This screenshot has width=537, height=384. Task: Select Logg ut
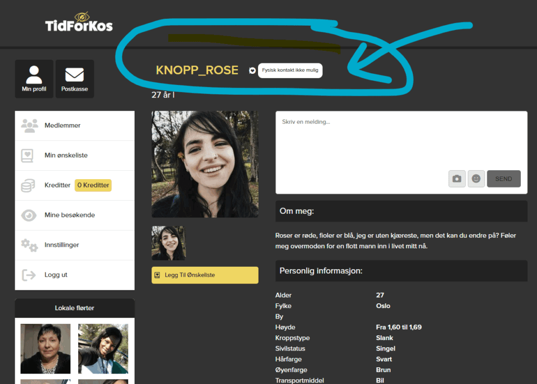click(74, 275)
